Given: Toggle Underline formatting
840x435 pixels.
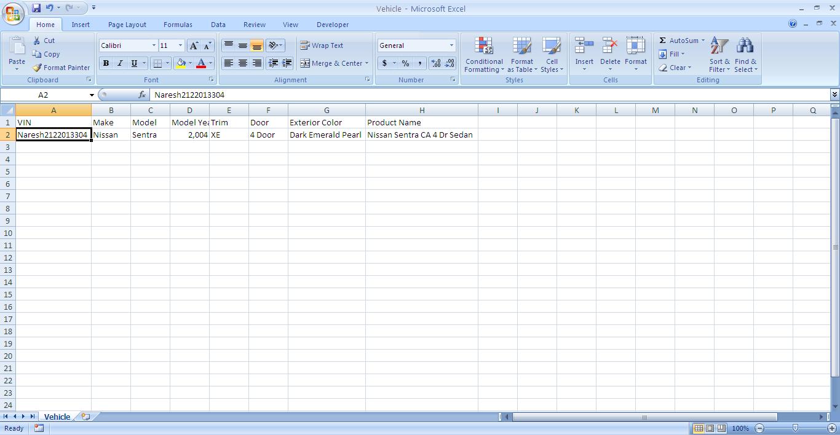Looking at the screenshot, I should [x=133, y=63].
